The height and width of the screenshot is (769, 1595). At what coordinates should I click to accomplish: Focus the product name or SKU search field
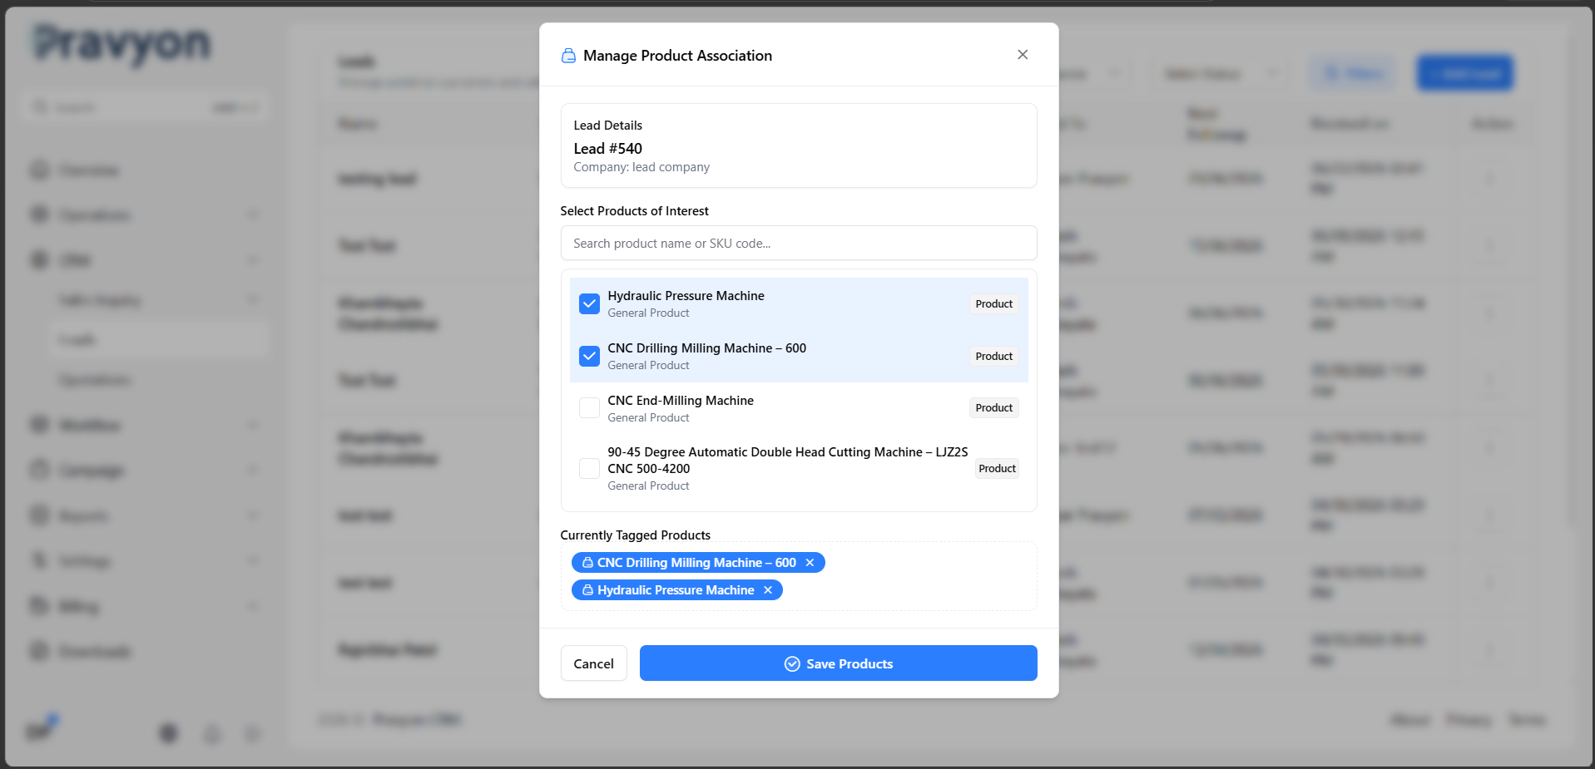[x=799, y=244]
